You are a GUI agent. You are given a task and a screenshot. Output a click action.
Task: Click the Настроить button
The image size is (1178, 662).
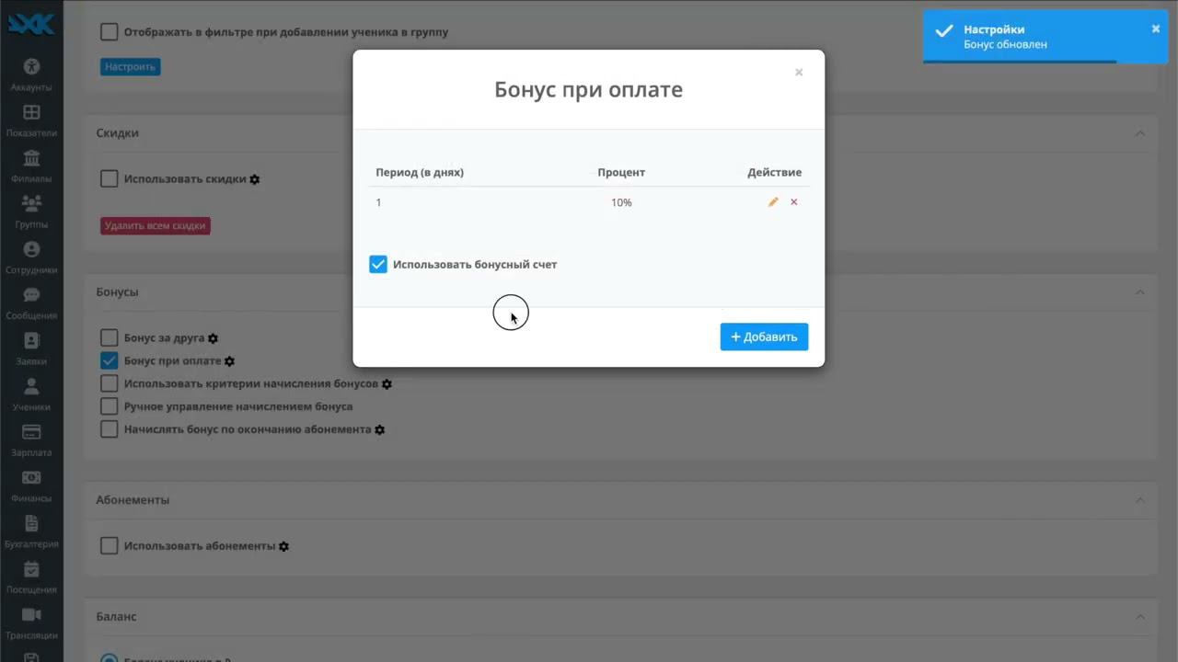tap(131, 67)
